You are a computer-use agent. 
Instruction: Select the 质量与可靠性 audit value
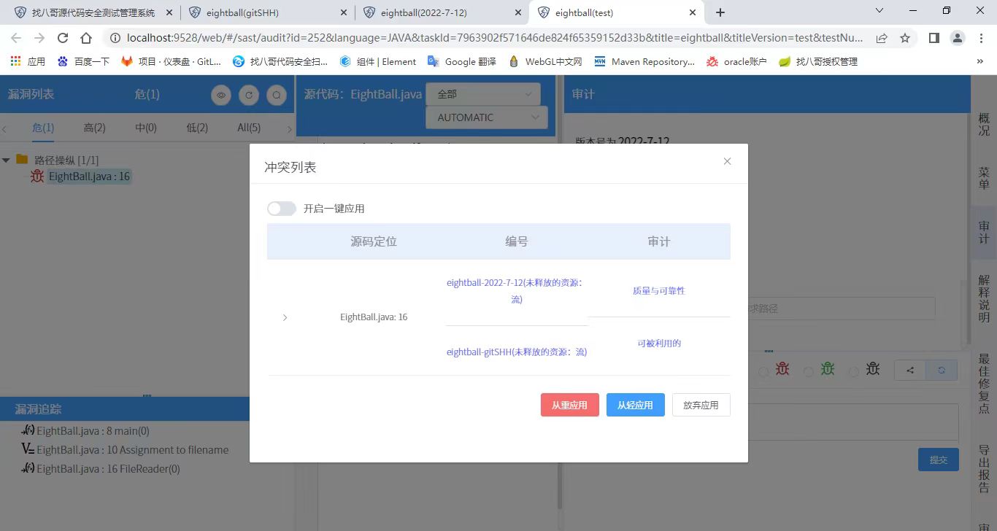pos(658,290)
